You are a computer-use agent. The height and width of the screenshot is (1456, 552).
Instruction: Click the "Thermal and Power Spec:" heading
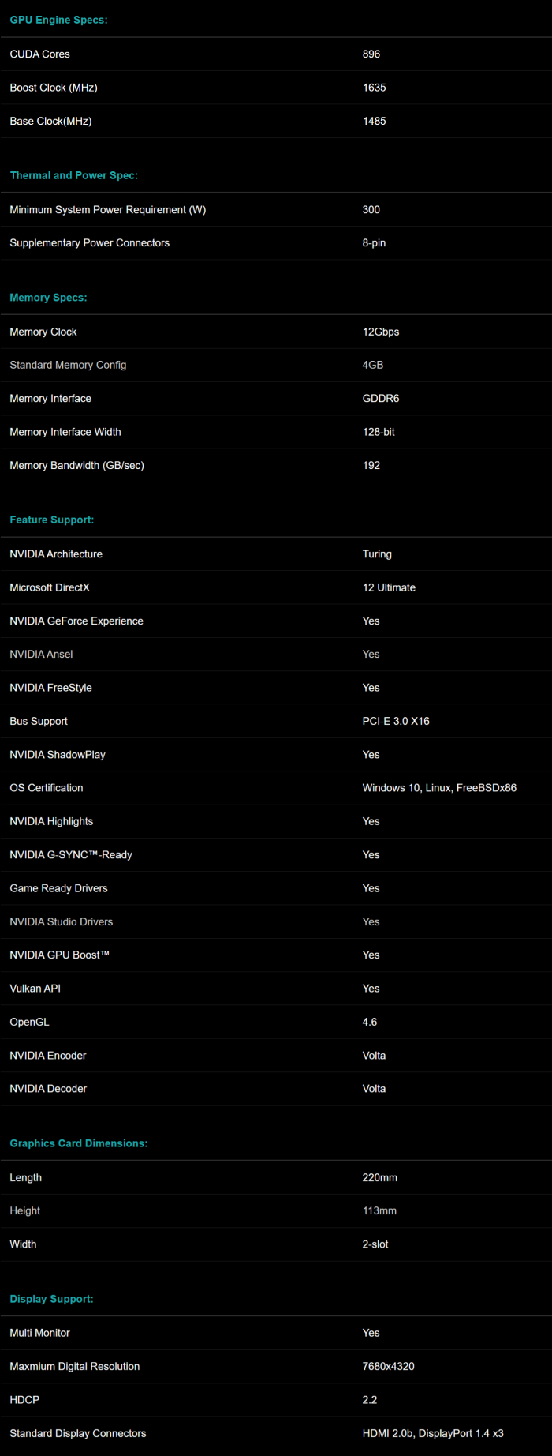[73, 175]
